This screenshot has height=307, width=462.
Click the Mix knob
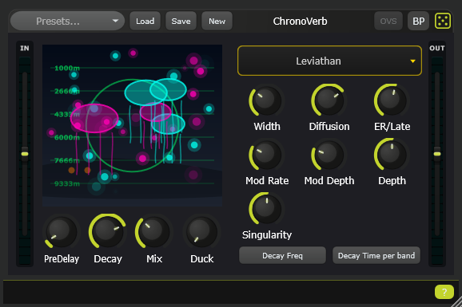pyautogui.click(x=154, y=232)
